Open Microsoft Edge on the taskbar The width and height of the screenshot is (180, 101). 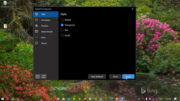click(112, 99)
